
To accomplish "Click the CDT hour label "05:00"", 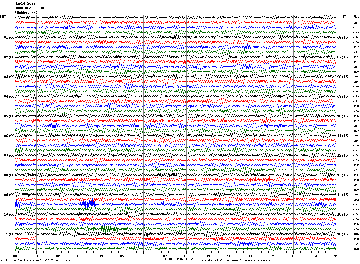I will pos(9,116).
